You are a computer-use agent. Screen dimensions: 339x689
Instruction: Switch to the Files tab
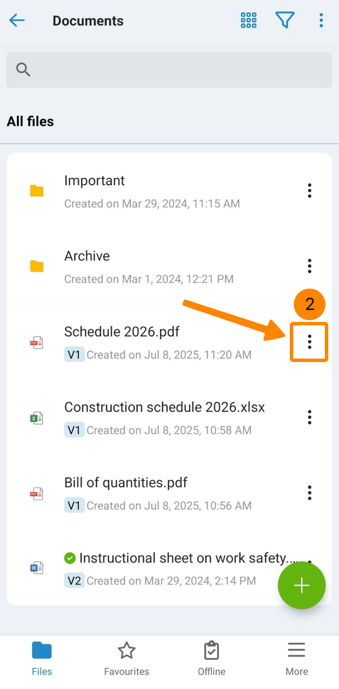click(x=42, y=659)
